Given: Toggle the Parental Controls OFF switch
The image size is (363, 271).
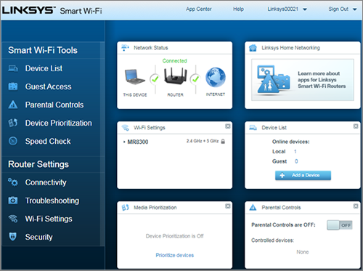Looking at the screenshot, I should point(340,225).
